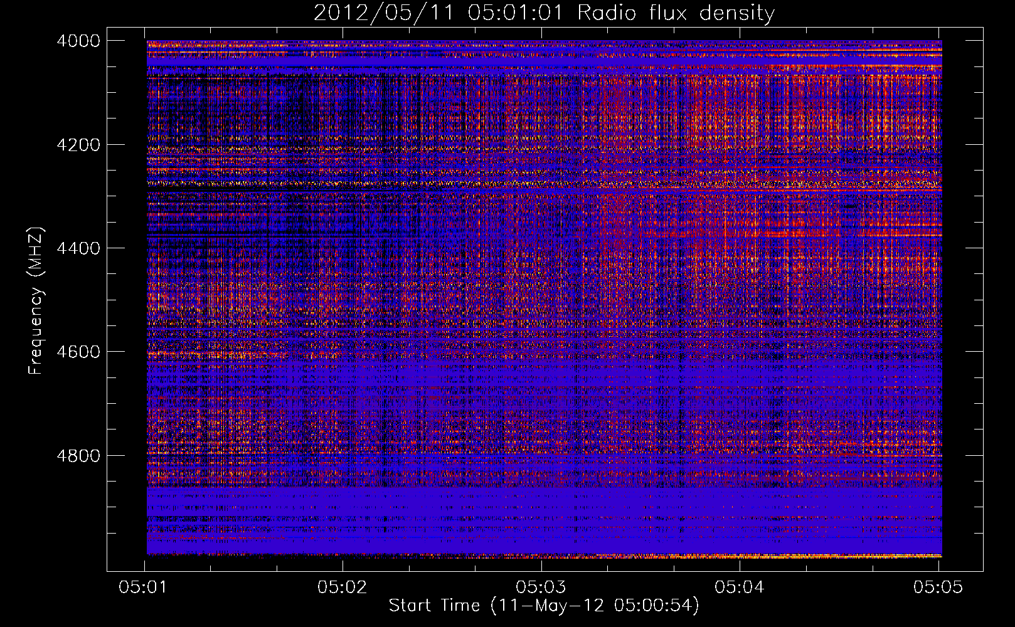Click the 05:03 time tick label
The image size is (1015, 627).
point(541,587)
